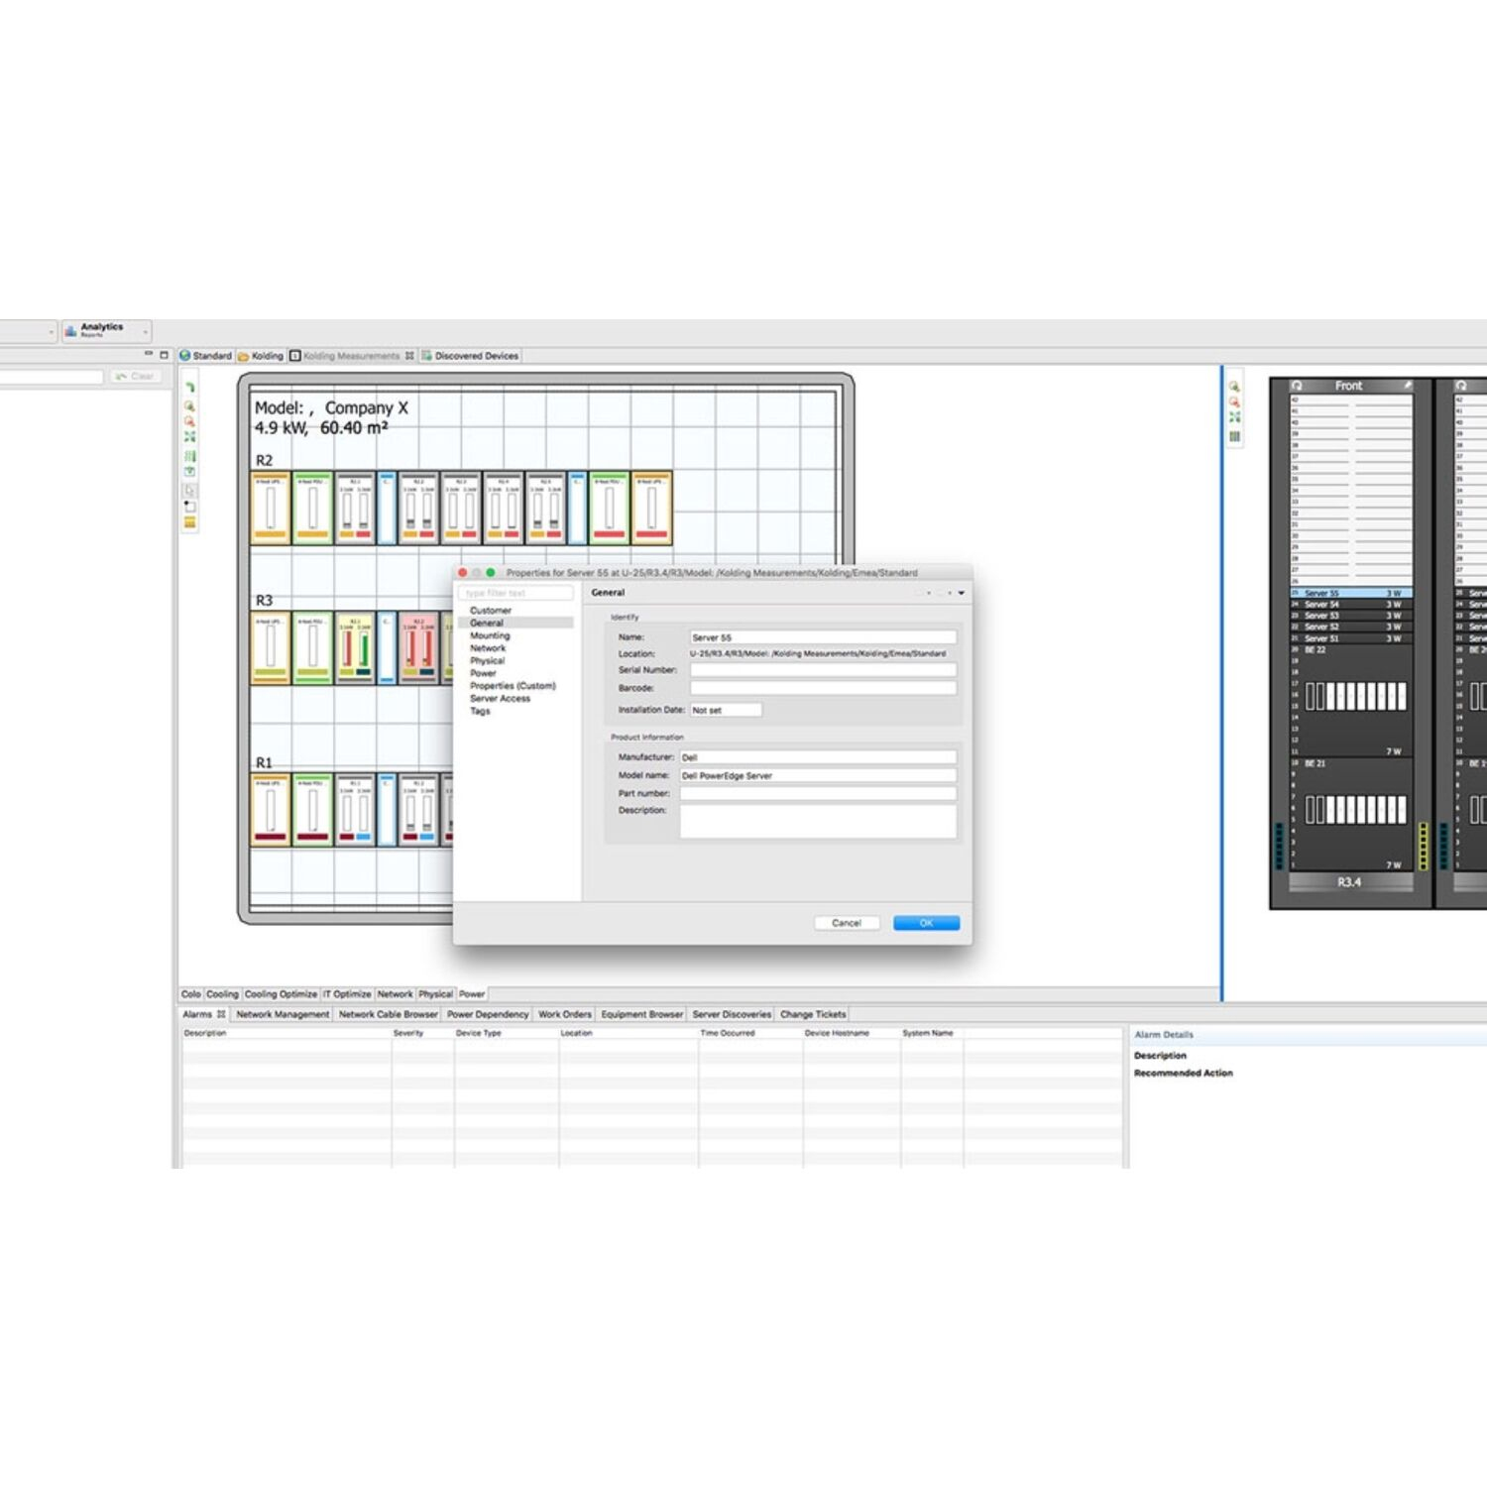Click Cancel in the Properties dialog
The width and height of the screenshot is (1487, 1487).
tap(847, 923)
